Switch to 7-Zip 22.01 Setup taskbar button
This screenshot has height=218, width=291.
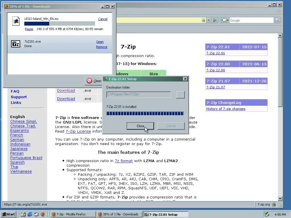(166, 214)
